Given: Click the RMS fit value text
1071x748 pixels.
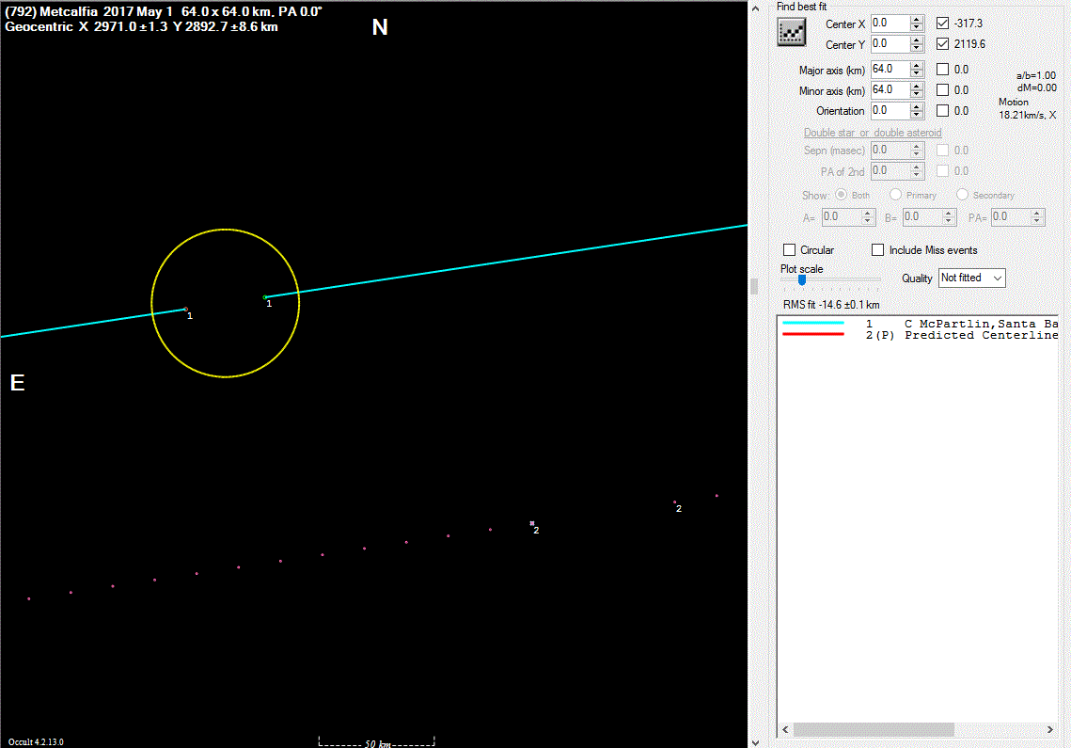Looking at the screenshot, I should pos(831,305).
